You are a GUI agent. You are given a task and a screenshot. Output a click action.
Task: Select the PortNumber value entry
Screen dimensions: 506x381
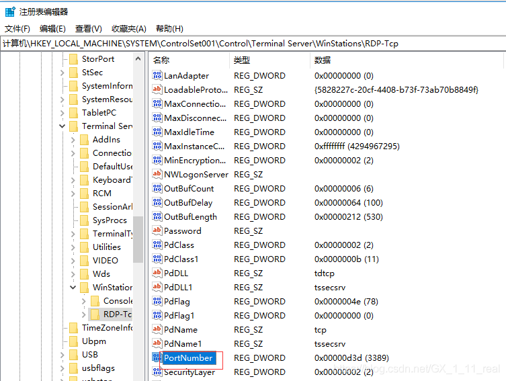tap(188, 357)
